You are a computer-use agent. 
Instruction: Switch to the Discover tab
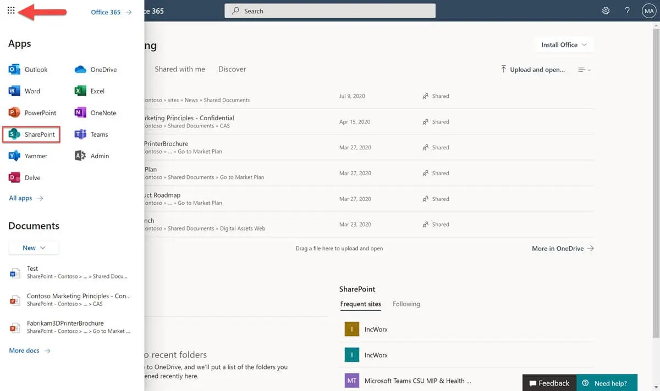click(x=232, y=69)
